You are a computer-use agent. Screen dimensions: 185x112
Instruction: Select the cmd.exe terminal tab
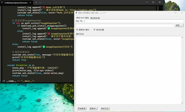click(17, 2)
